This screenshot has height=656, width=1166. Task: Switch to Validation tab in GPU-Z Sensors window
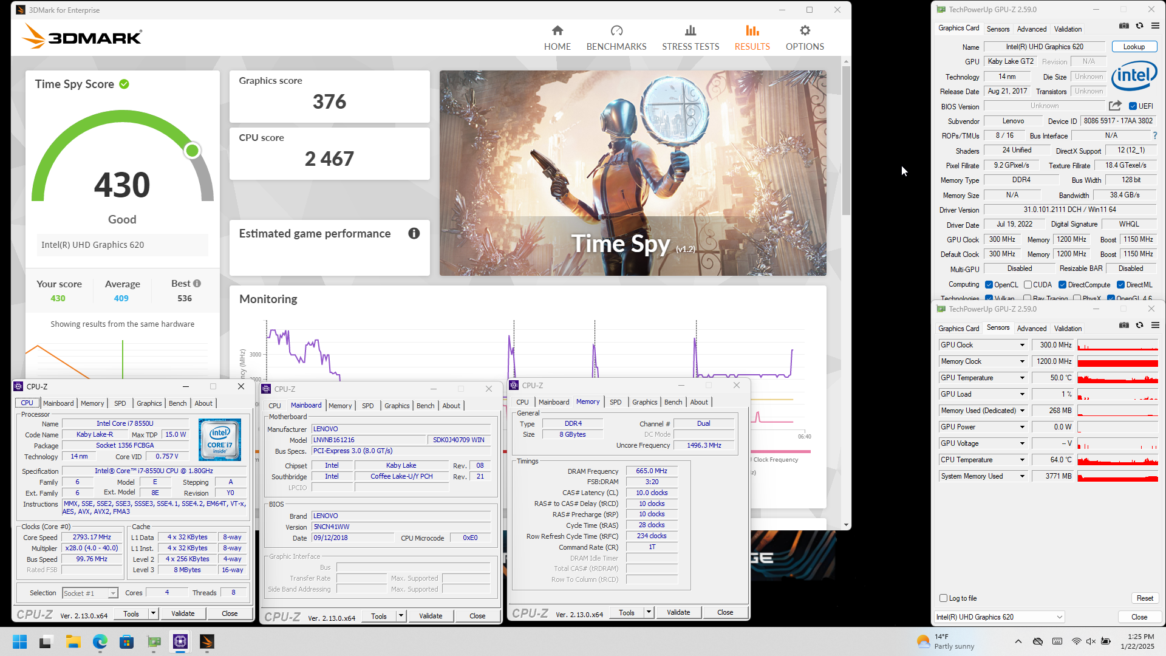[x=1068, y=328]
